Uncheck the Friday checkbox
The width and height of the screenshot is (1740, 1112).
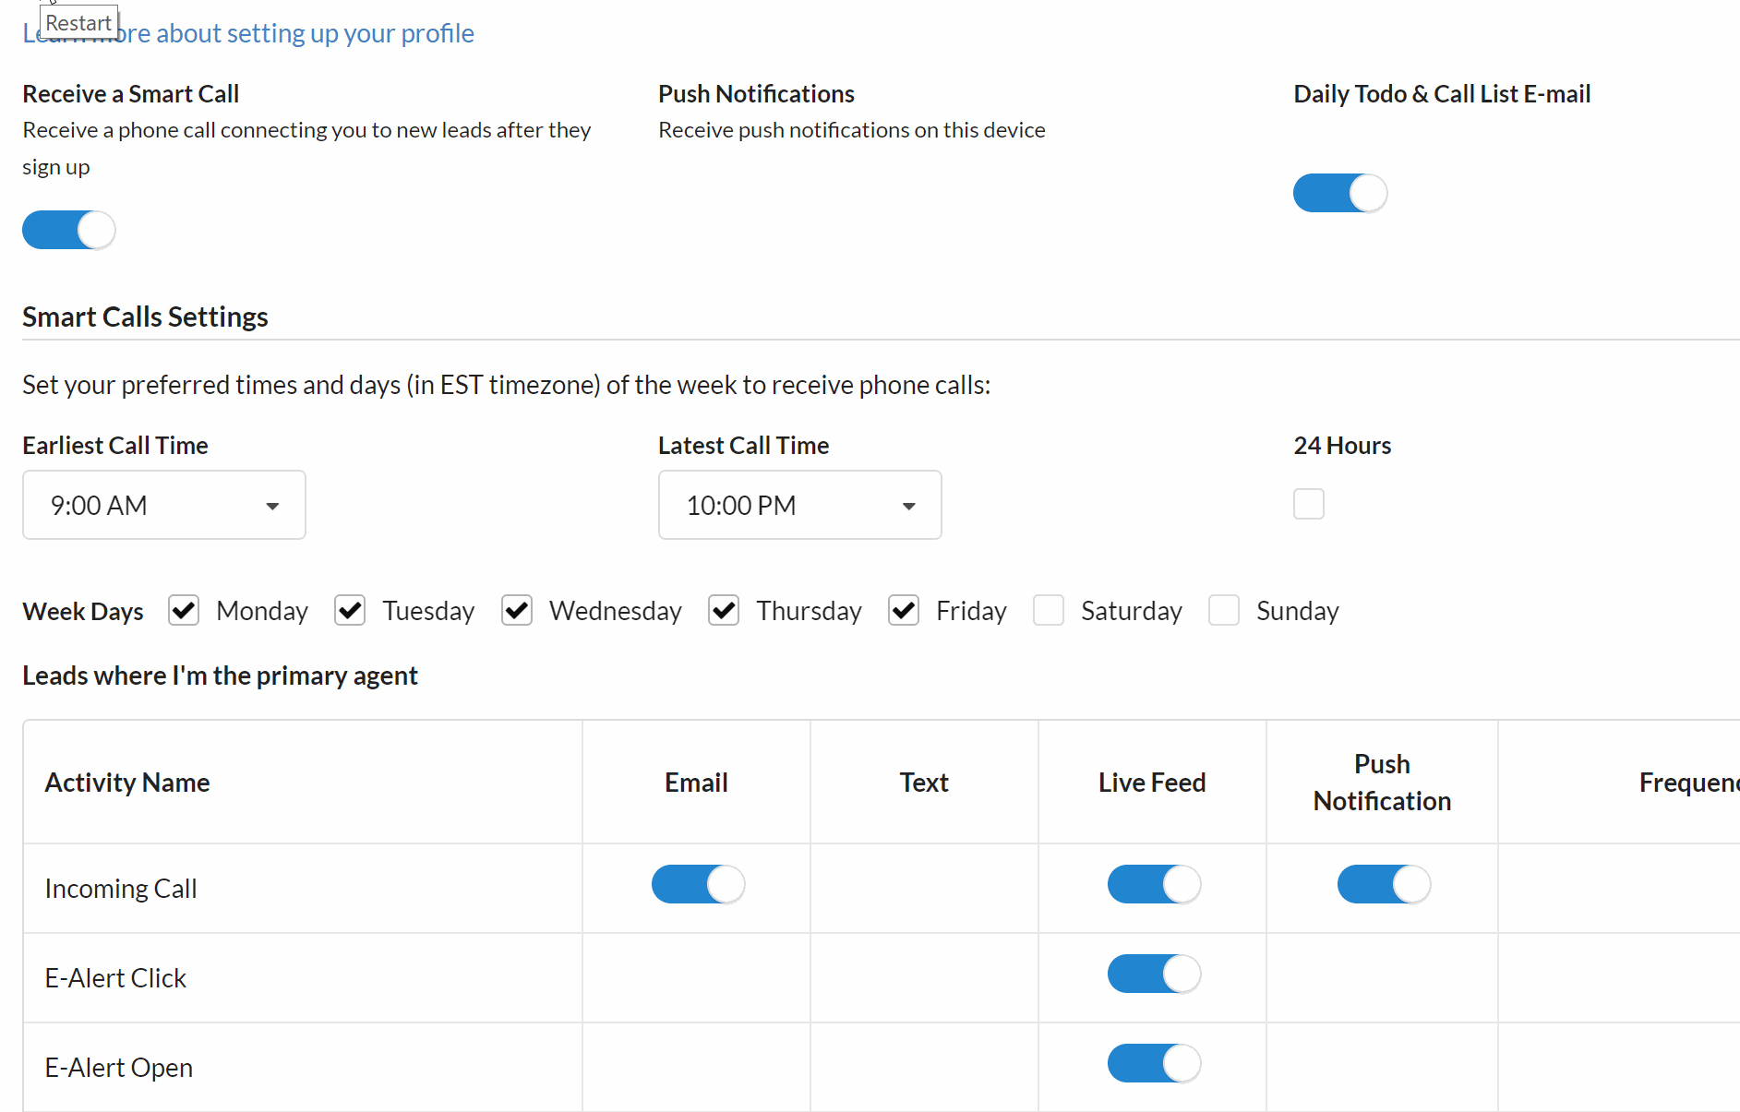904,610
